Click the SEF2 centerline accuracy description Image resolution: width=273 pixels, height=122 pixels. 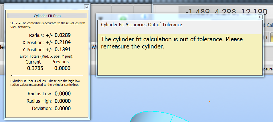(47, 25)
